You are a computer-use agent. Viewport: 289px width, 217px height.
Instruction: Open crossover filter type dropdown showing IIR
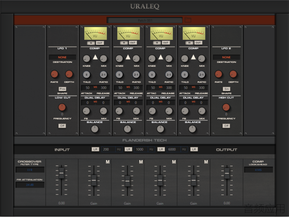tap(30, 170)
